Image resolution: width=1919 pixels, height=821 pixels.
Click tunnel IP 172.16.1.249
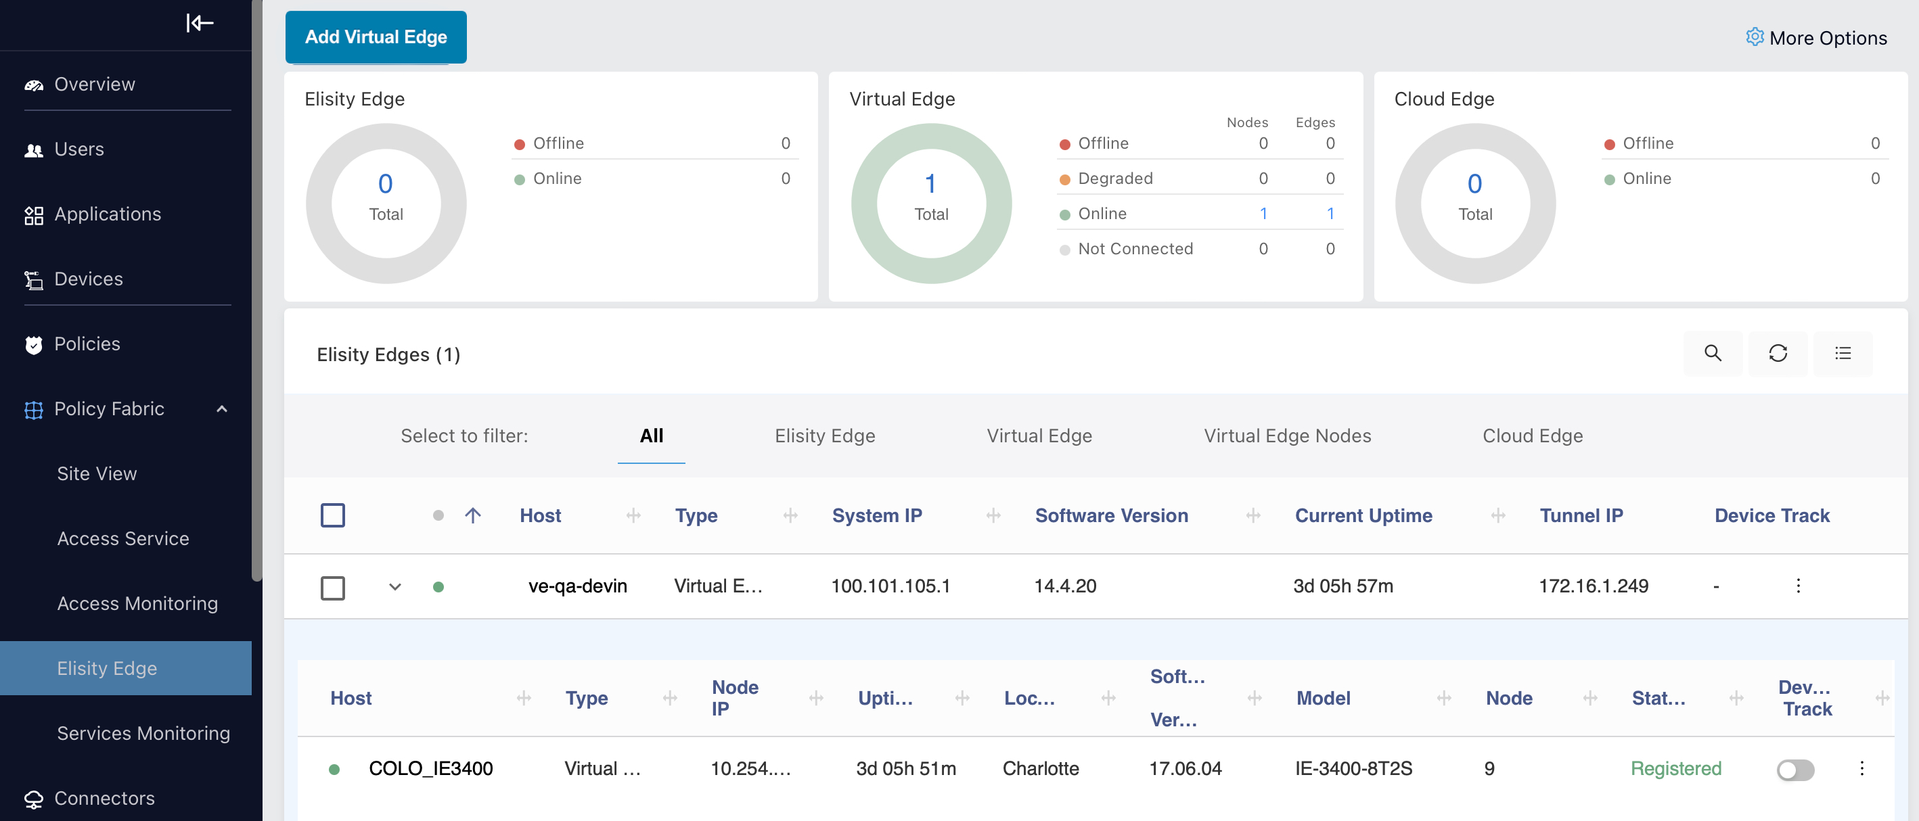[1594, 586]
